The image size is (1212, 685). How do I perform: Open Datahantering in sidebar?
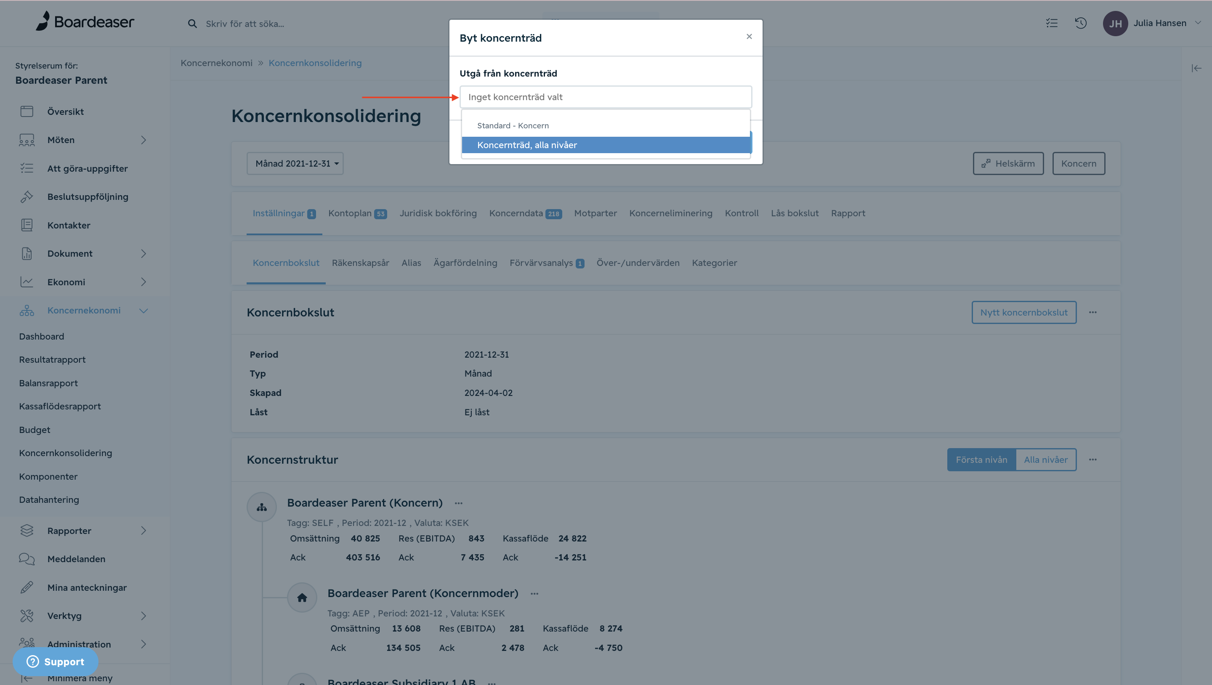click(49, 499)
